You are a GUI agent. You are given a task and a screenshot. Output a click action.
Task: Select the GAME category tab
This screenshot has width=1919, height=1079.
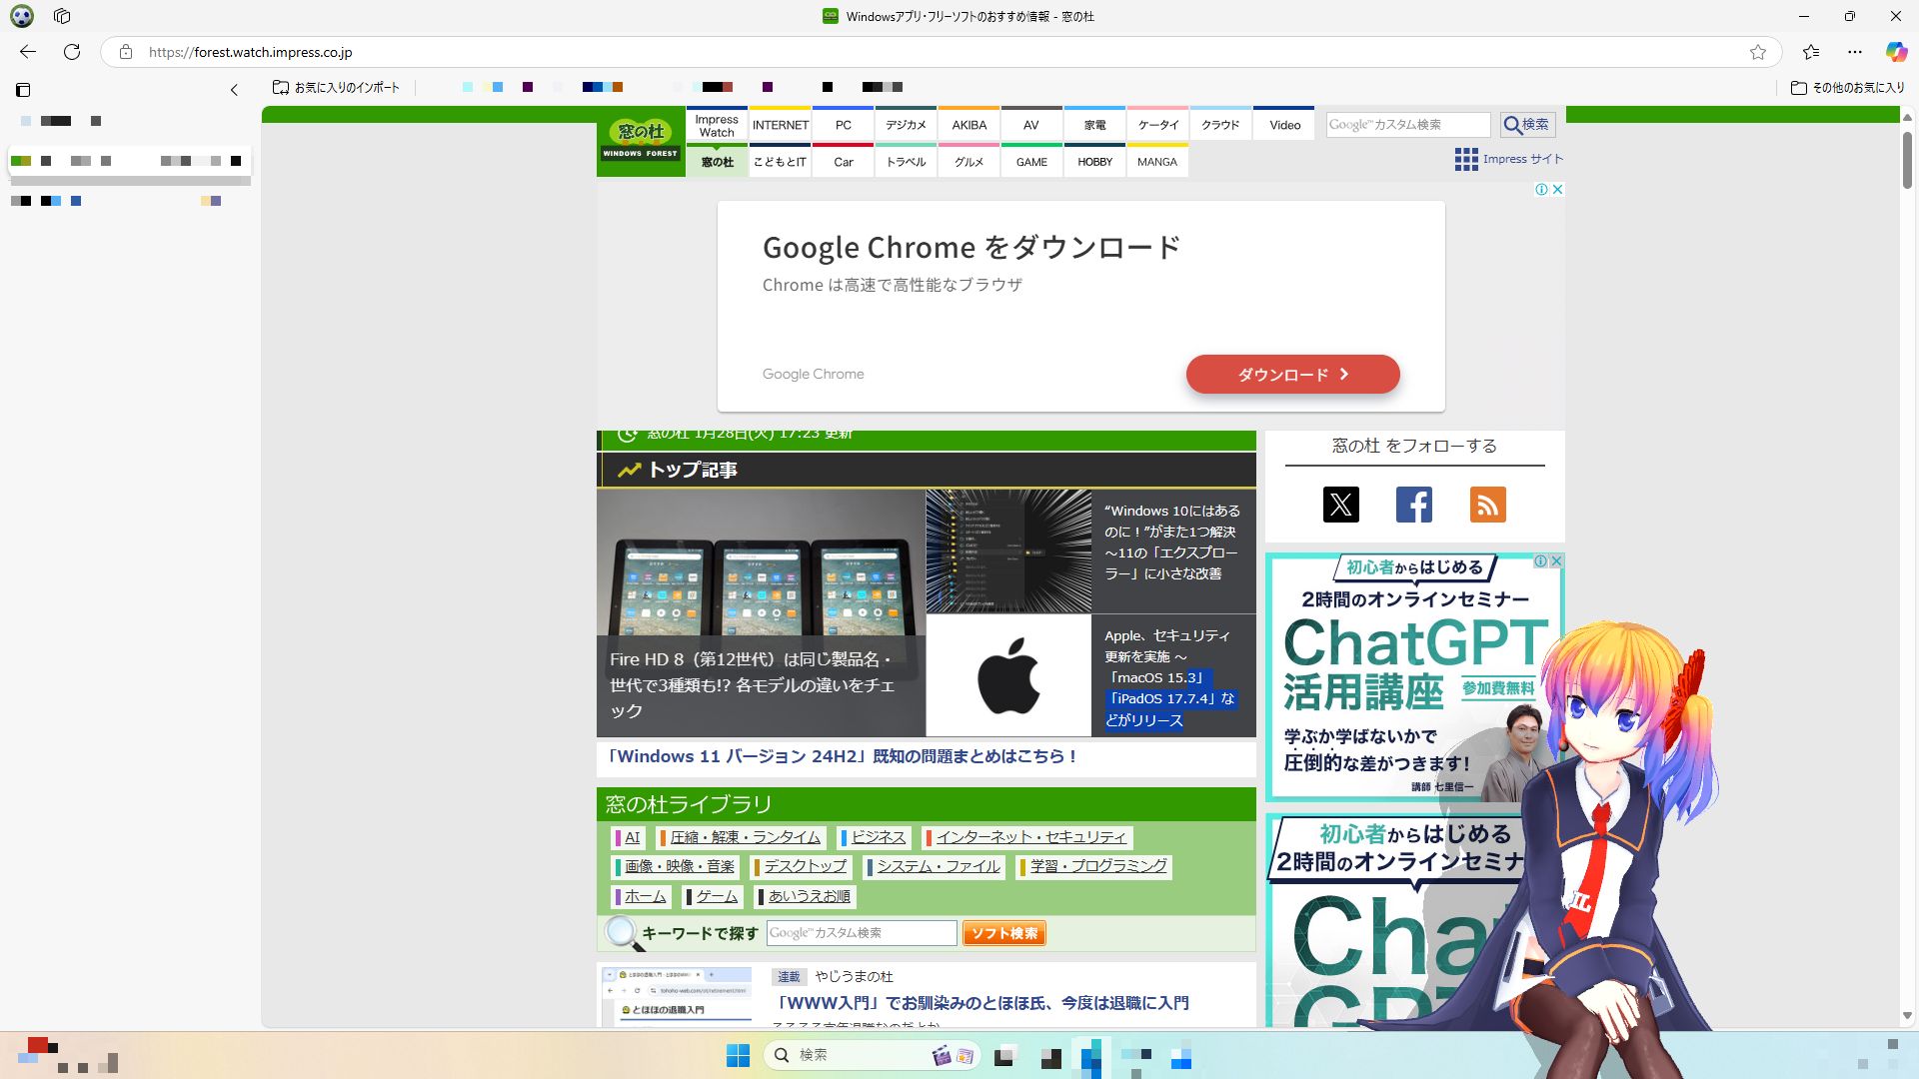(1030, 162)
